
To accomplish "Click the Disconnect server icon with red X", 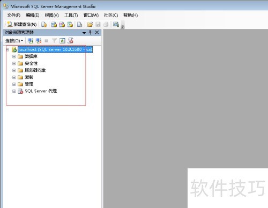I will 39,41.
